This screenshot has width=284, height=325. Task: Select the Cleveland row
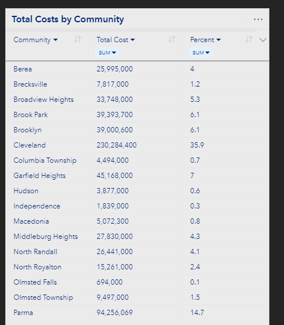(x=135, y=145)
